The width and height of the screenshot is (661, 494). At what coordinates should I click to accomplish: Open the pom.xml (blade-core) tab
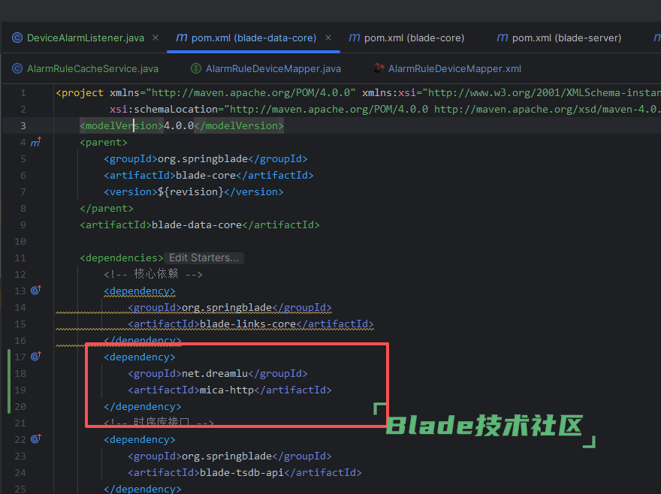point(414,38)
